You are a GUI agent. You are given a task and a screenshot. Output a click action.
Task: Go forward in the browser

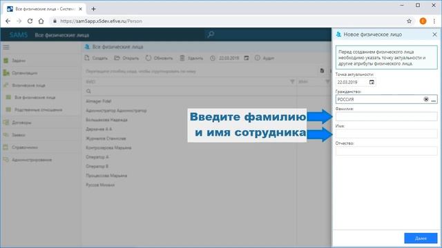click(x=19, y=21)
